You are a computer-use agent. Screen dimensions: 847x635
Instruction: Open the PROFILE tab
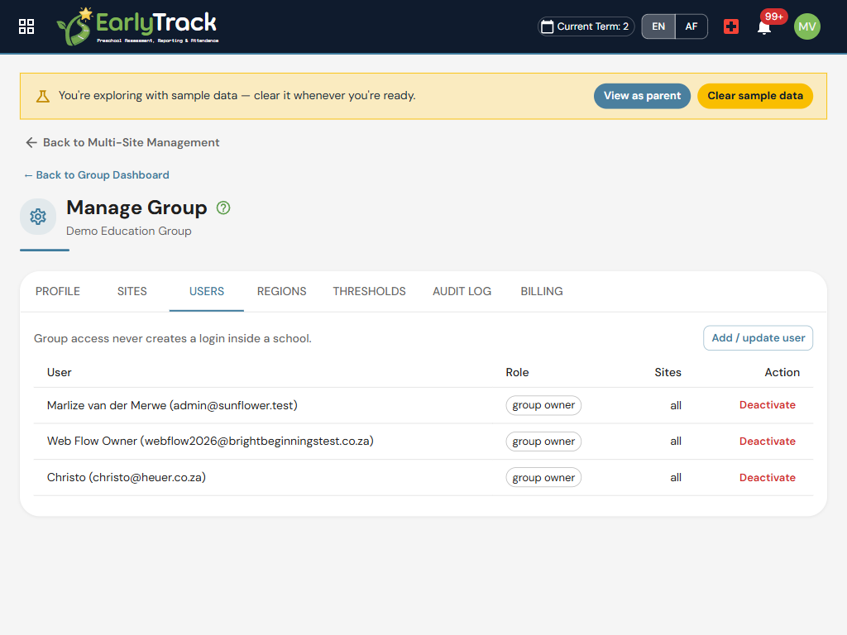click(58, 292)
